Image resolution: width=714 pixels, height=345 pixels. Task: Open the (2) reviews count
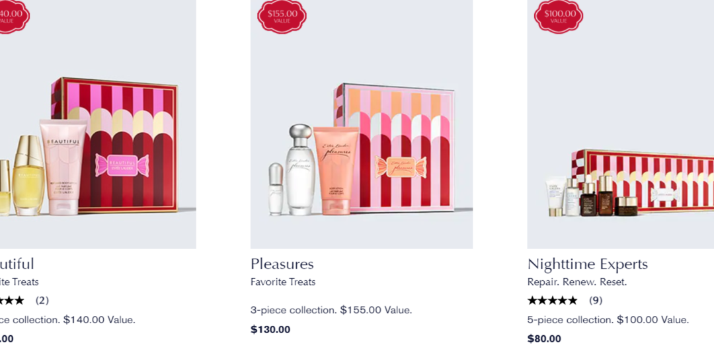click(x=42, y=301)
